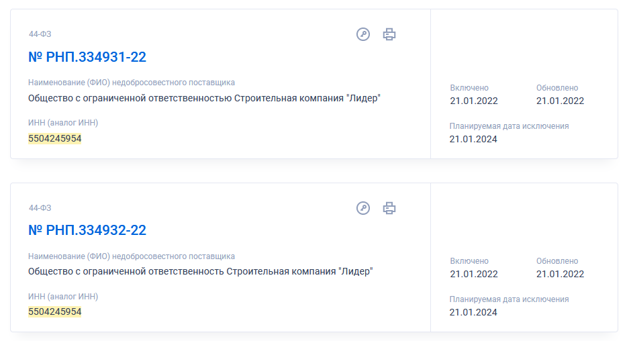Click the 'Наименование (ФИО)' field label in record 334931-22

132,83
